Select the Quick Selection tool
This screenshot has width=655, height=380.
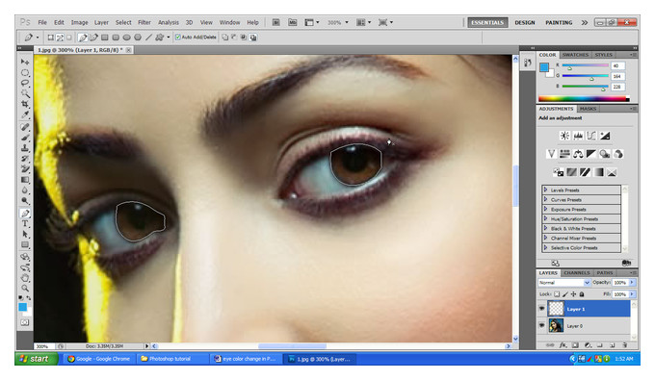[x=25, y=93]
